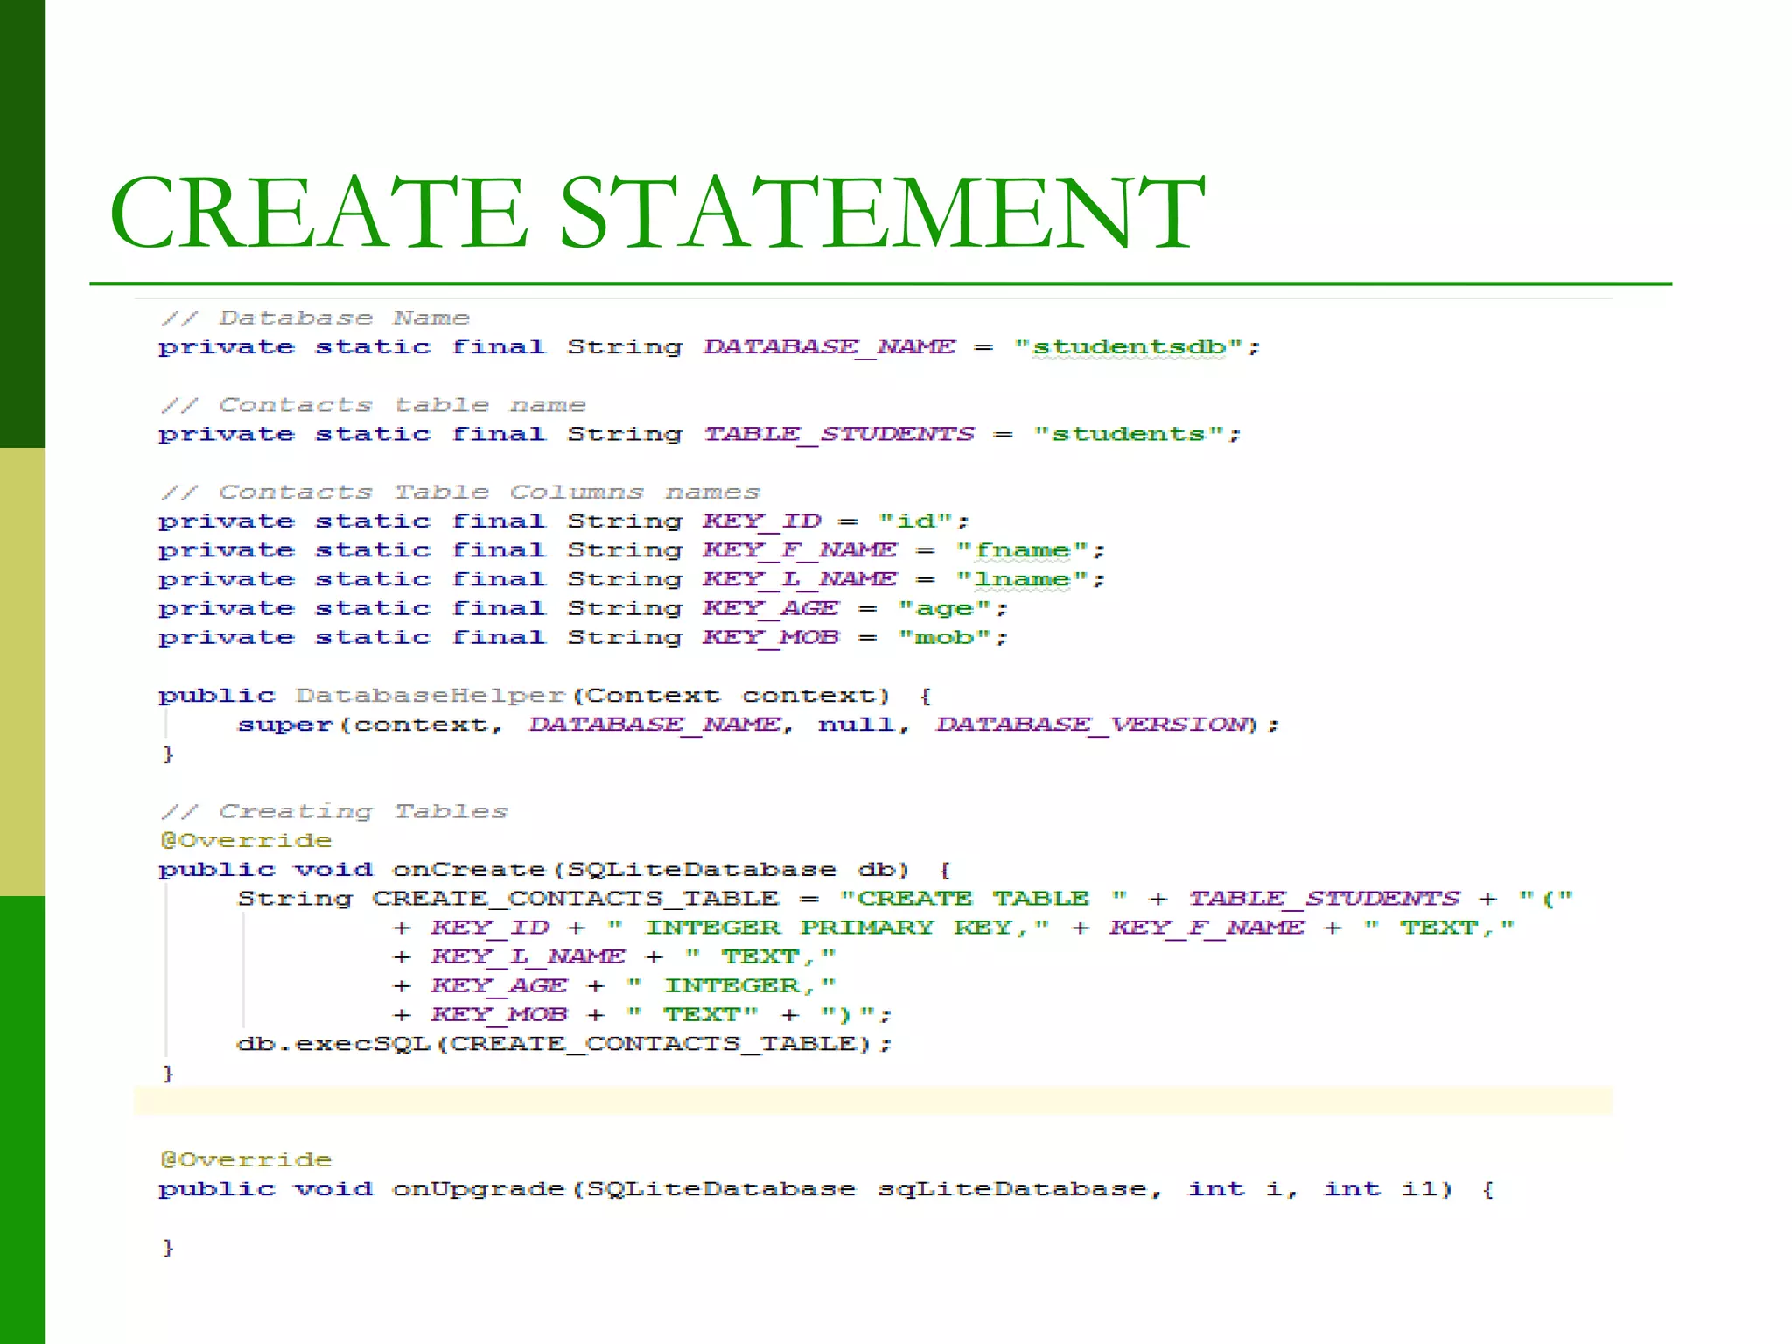The image size is (1792, 1344).
Task: Click the "lname" string literal
Action: pos(1022,579)
